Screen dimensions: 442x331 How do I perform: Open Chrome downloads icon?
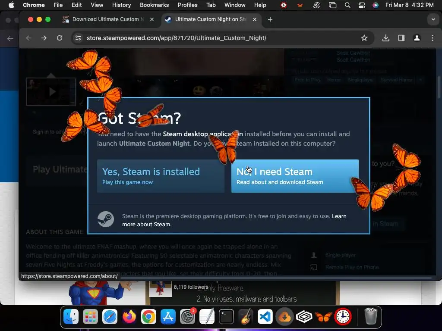386,38
